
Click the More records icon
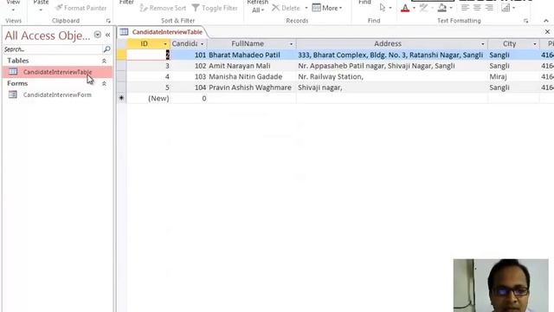[316, 8]
